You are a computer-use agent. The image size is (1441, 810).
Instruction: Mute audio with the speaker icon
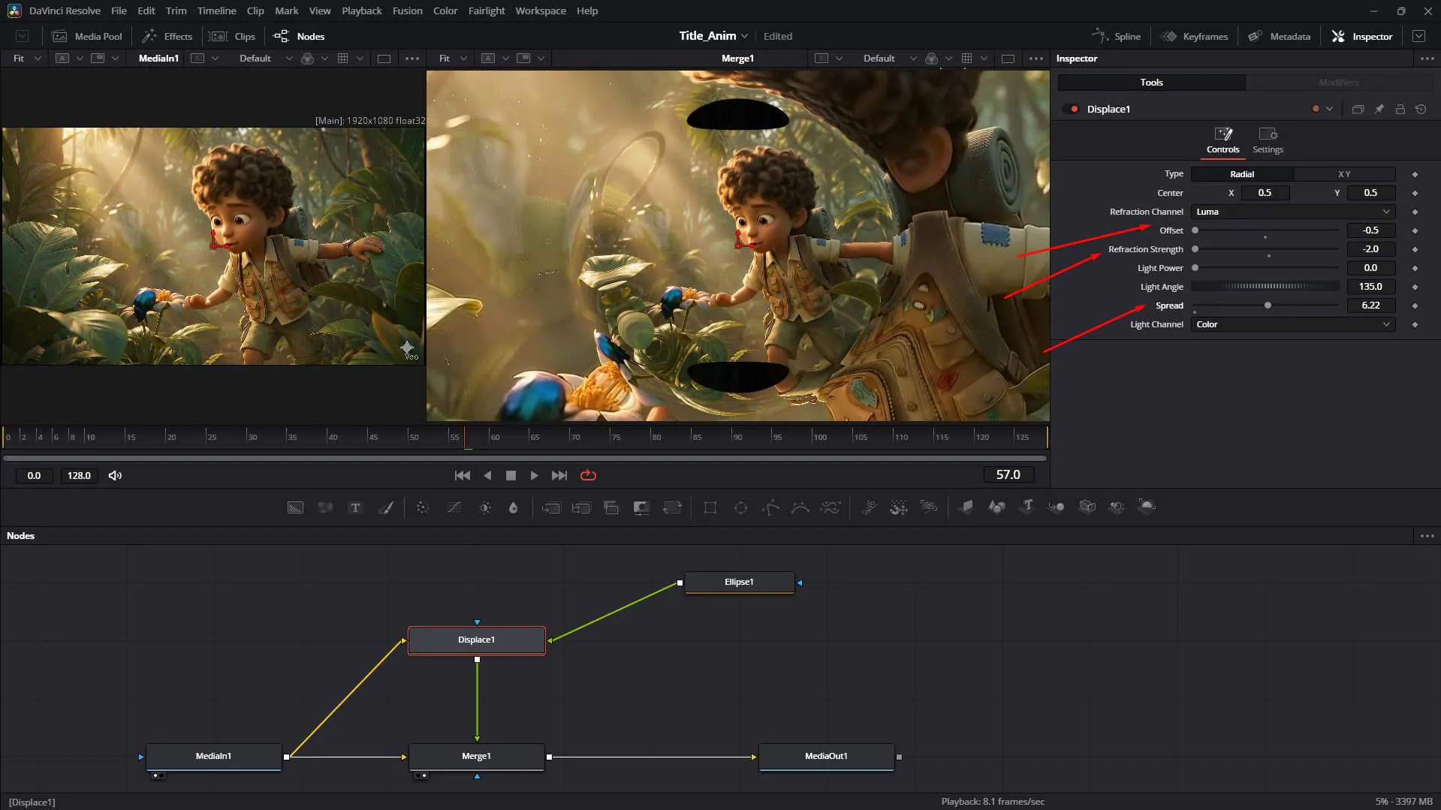point(115,475)
